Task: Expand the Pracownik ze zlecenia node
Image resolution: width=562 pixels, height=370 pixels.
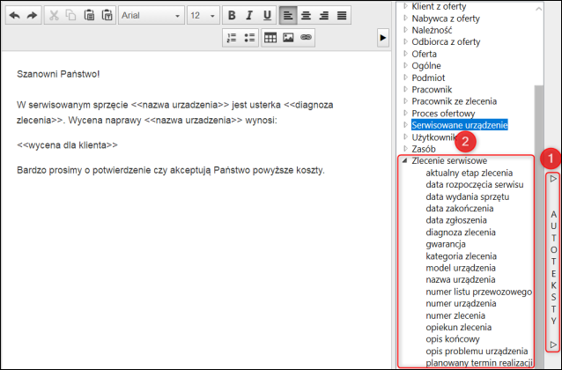Action: (406, 101)
